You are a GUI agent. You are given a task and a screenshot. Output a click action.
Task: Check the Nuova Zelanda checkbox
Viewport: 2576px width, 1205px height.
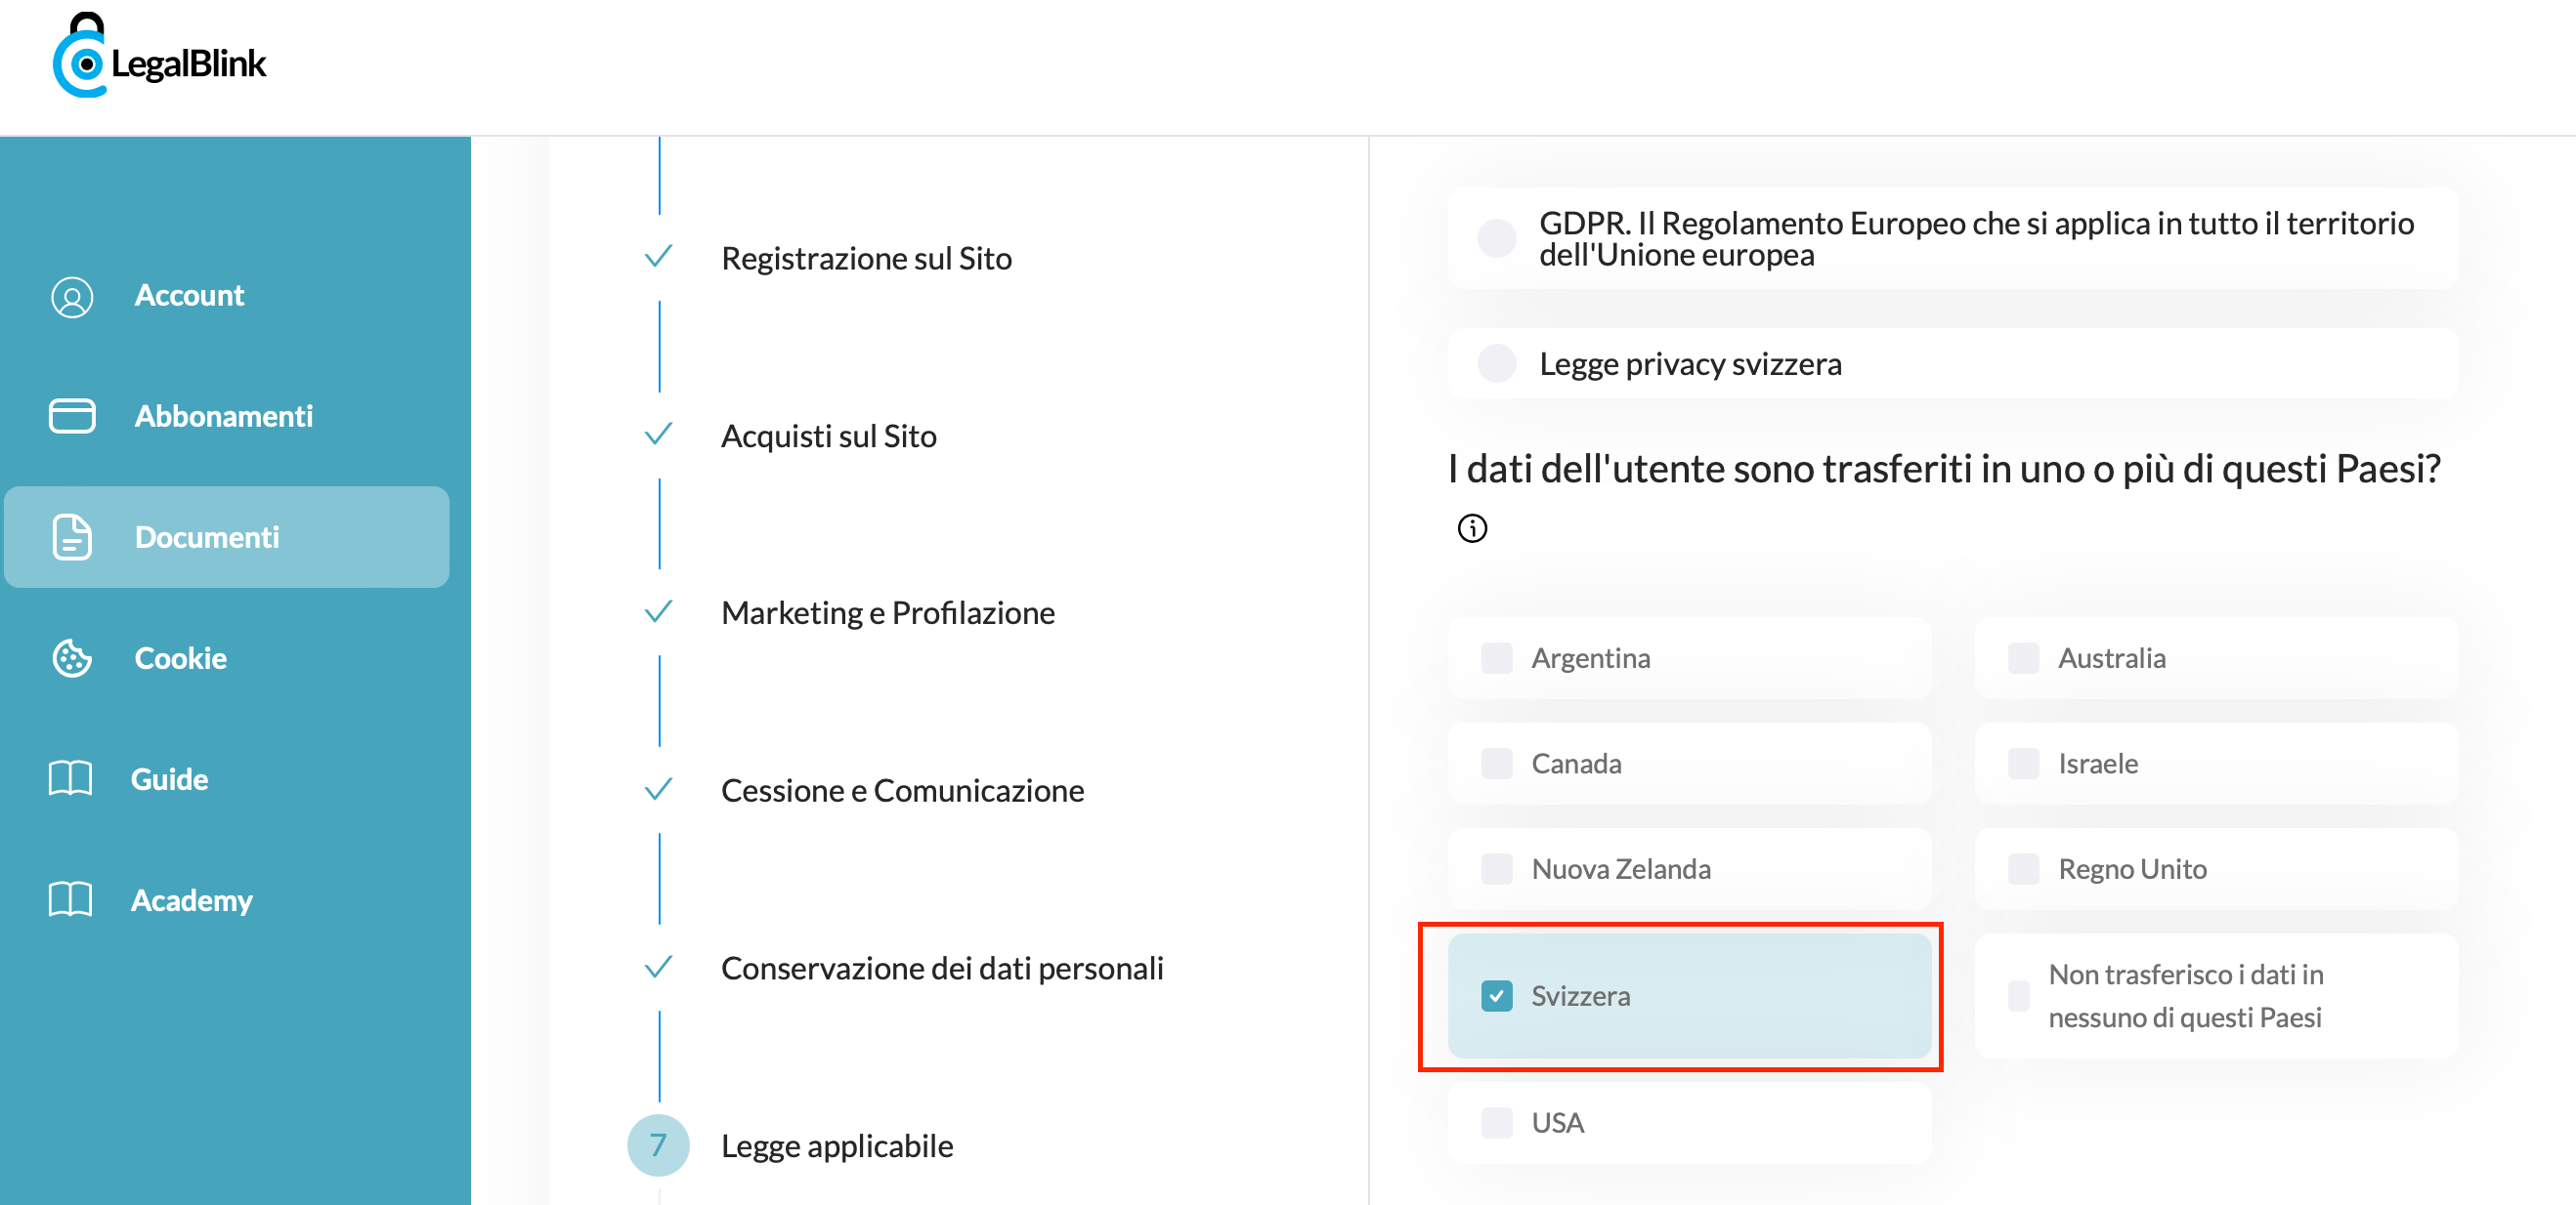pyautogui.click(x=1497, y=869)
